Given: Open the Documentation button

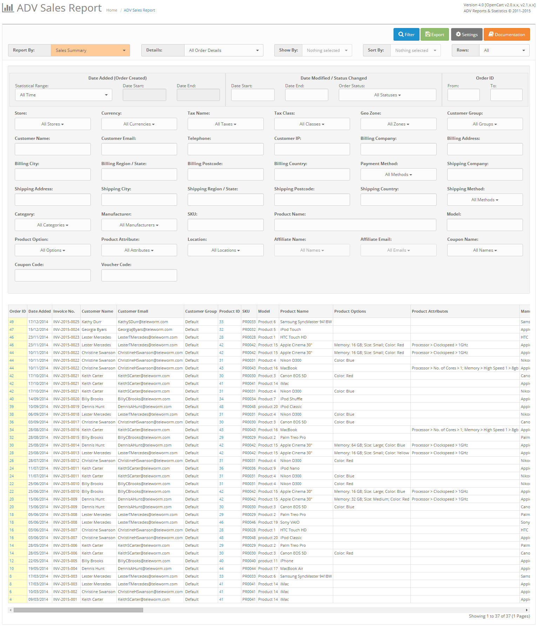Looking at the screenshot, I should coord(506,34).
